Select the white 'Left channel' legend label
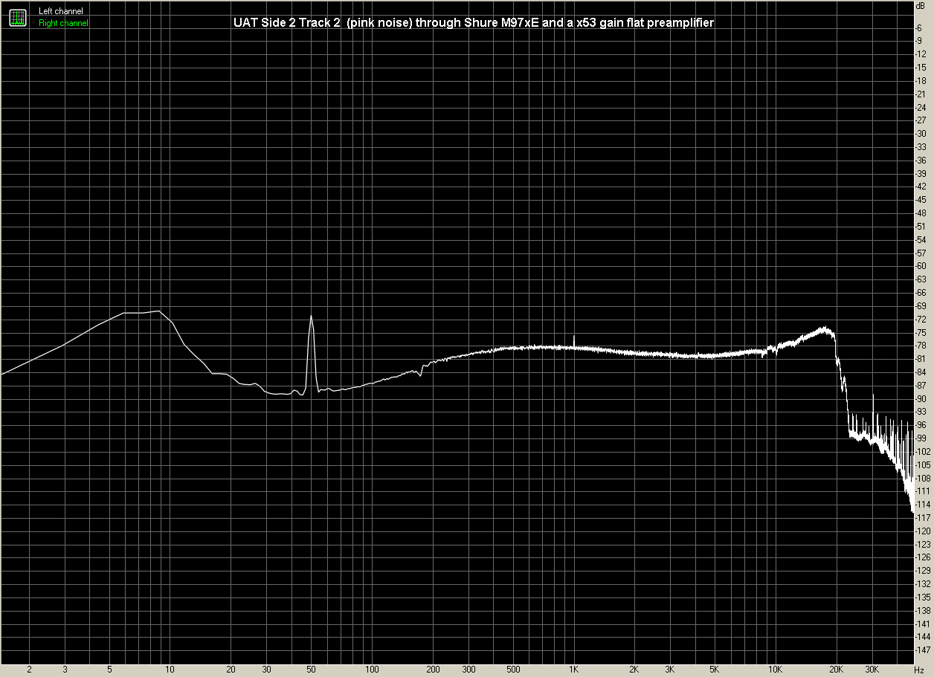This screenshot has height=677, width=934. pyautogui.click(x=61, y=12)
